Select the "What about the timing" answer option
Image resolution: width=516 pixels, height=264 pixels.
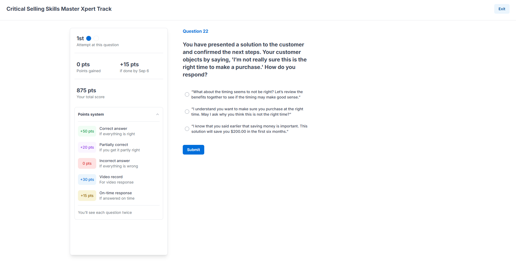187,94
